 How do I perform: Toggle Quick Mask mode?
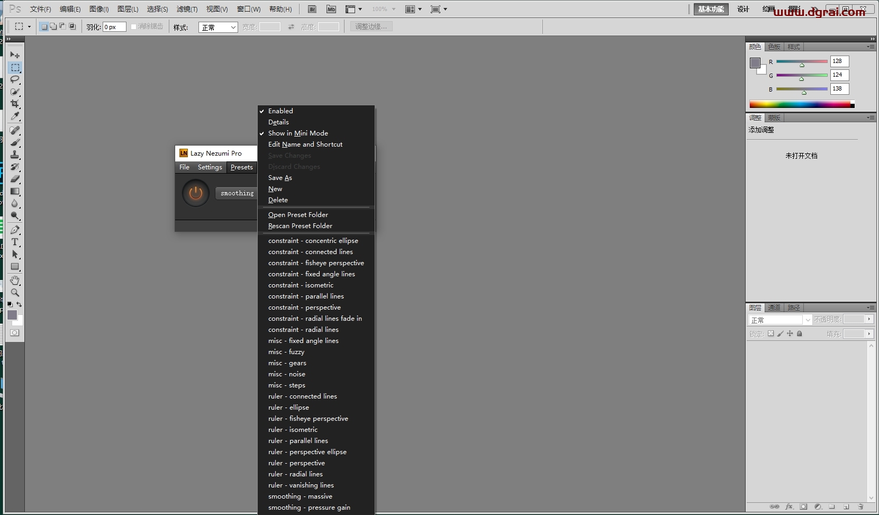pyautogui.click(x=15, y=333)
